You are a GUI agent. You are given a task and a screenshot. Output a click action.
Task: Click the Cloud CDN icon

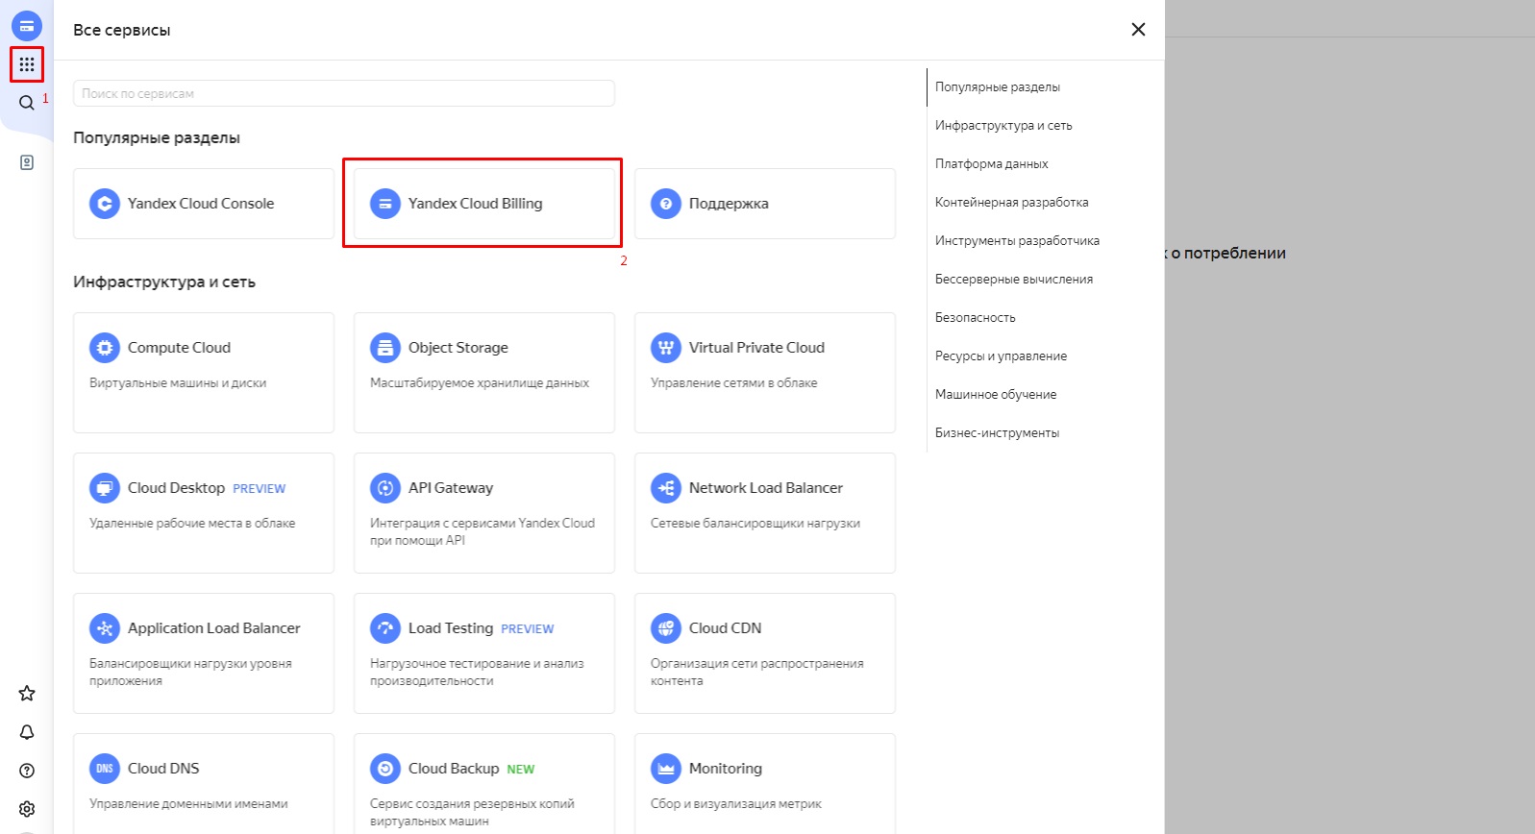[666, 628]
